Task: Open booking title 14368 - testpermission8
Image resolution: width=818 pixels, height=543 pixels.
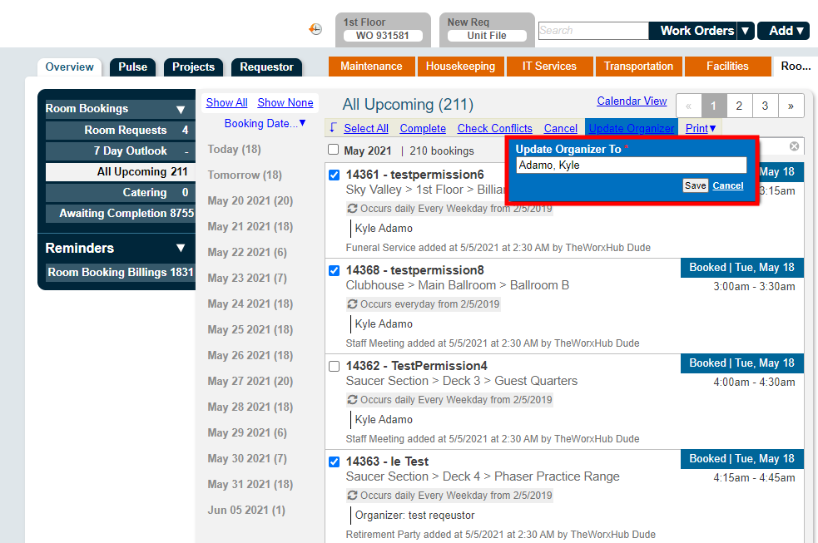Action: pos(414,270)
